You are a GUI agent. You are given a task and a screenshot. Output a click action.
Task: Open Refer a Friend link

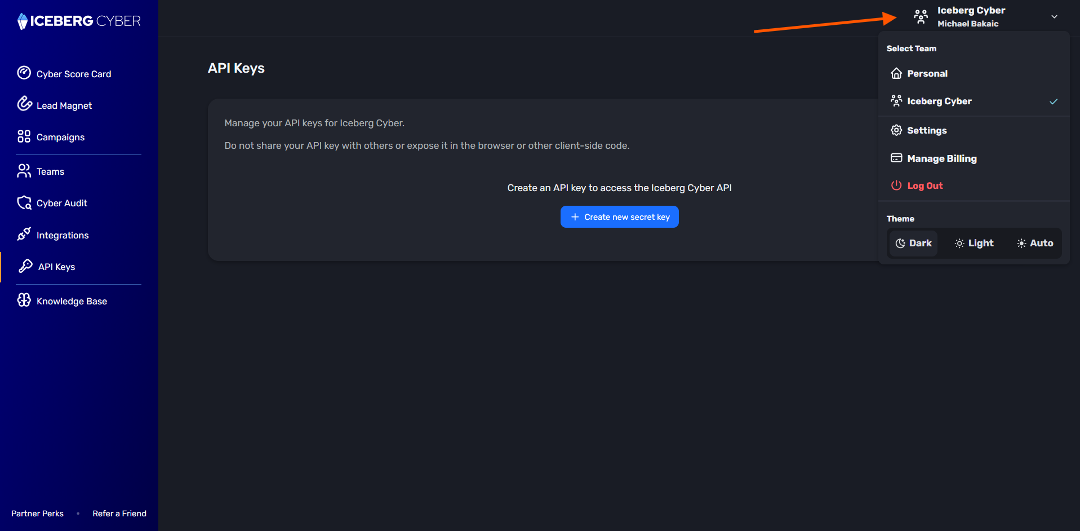(119, 514)
